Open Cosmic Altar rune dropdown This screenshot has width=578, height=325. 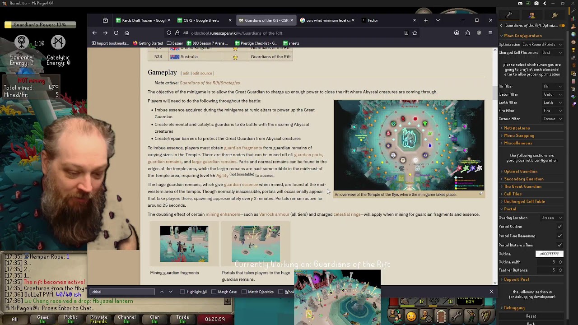[x=553, y=119]
